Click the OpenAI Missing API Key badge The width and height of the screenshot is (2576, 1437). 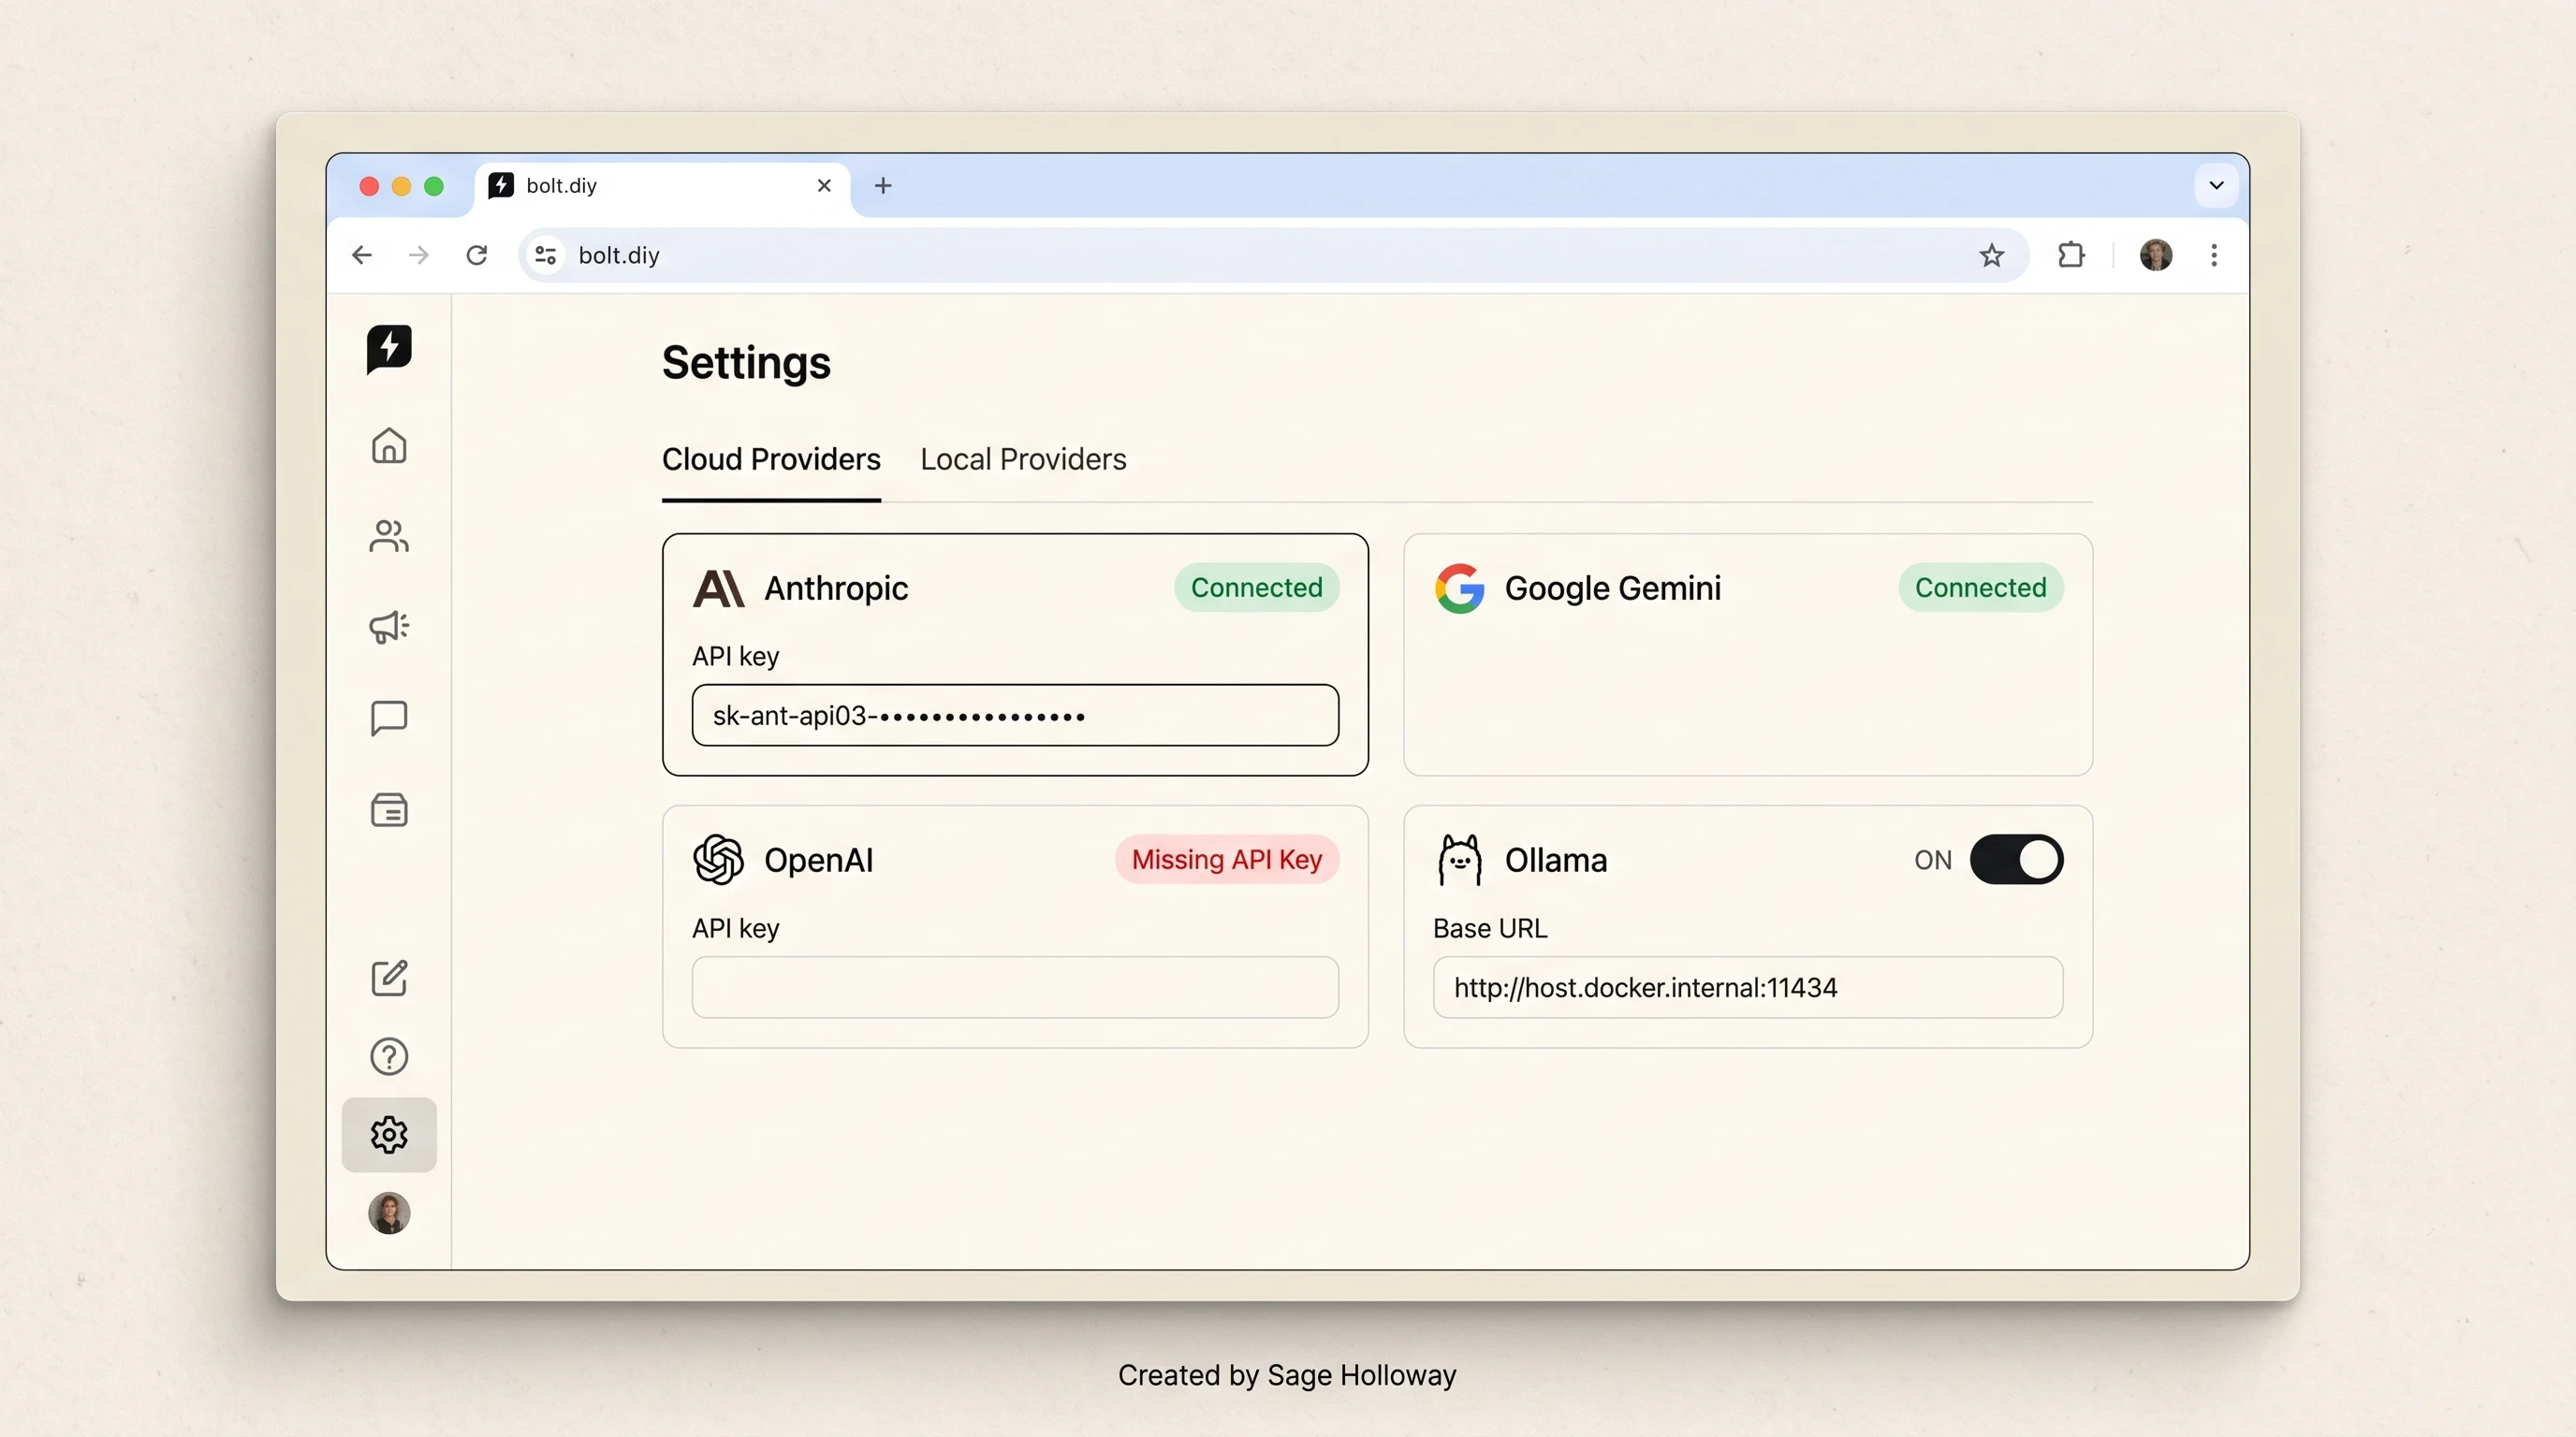coord(1226,861)
